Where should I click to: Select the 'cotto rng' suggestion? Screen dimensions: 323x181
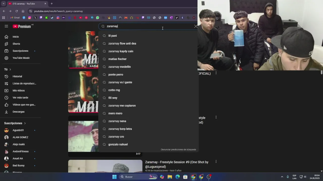click(148, 90)
